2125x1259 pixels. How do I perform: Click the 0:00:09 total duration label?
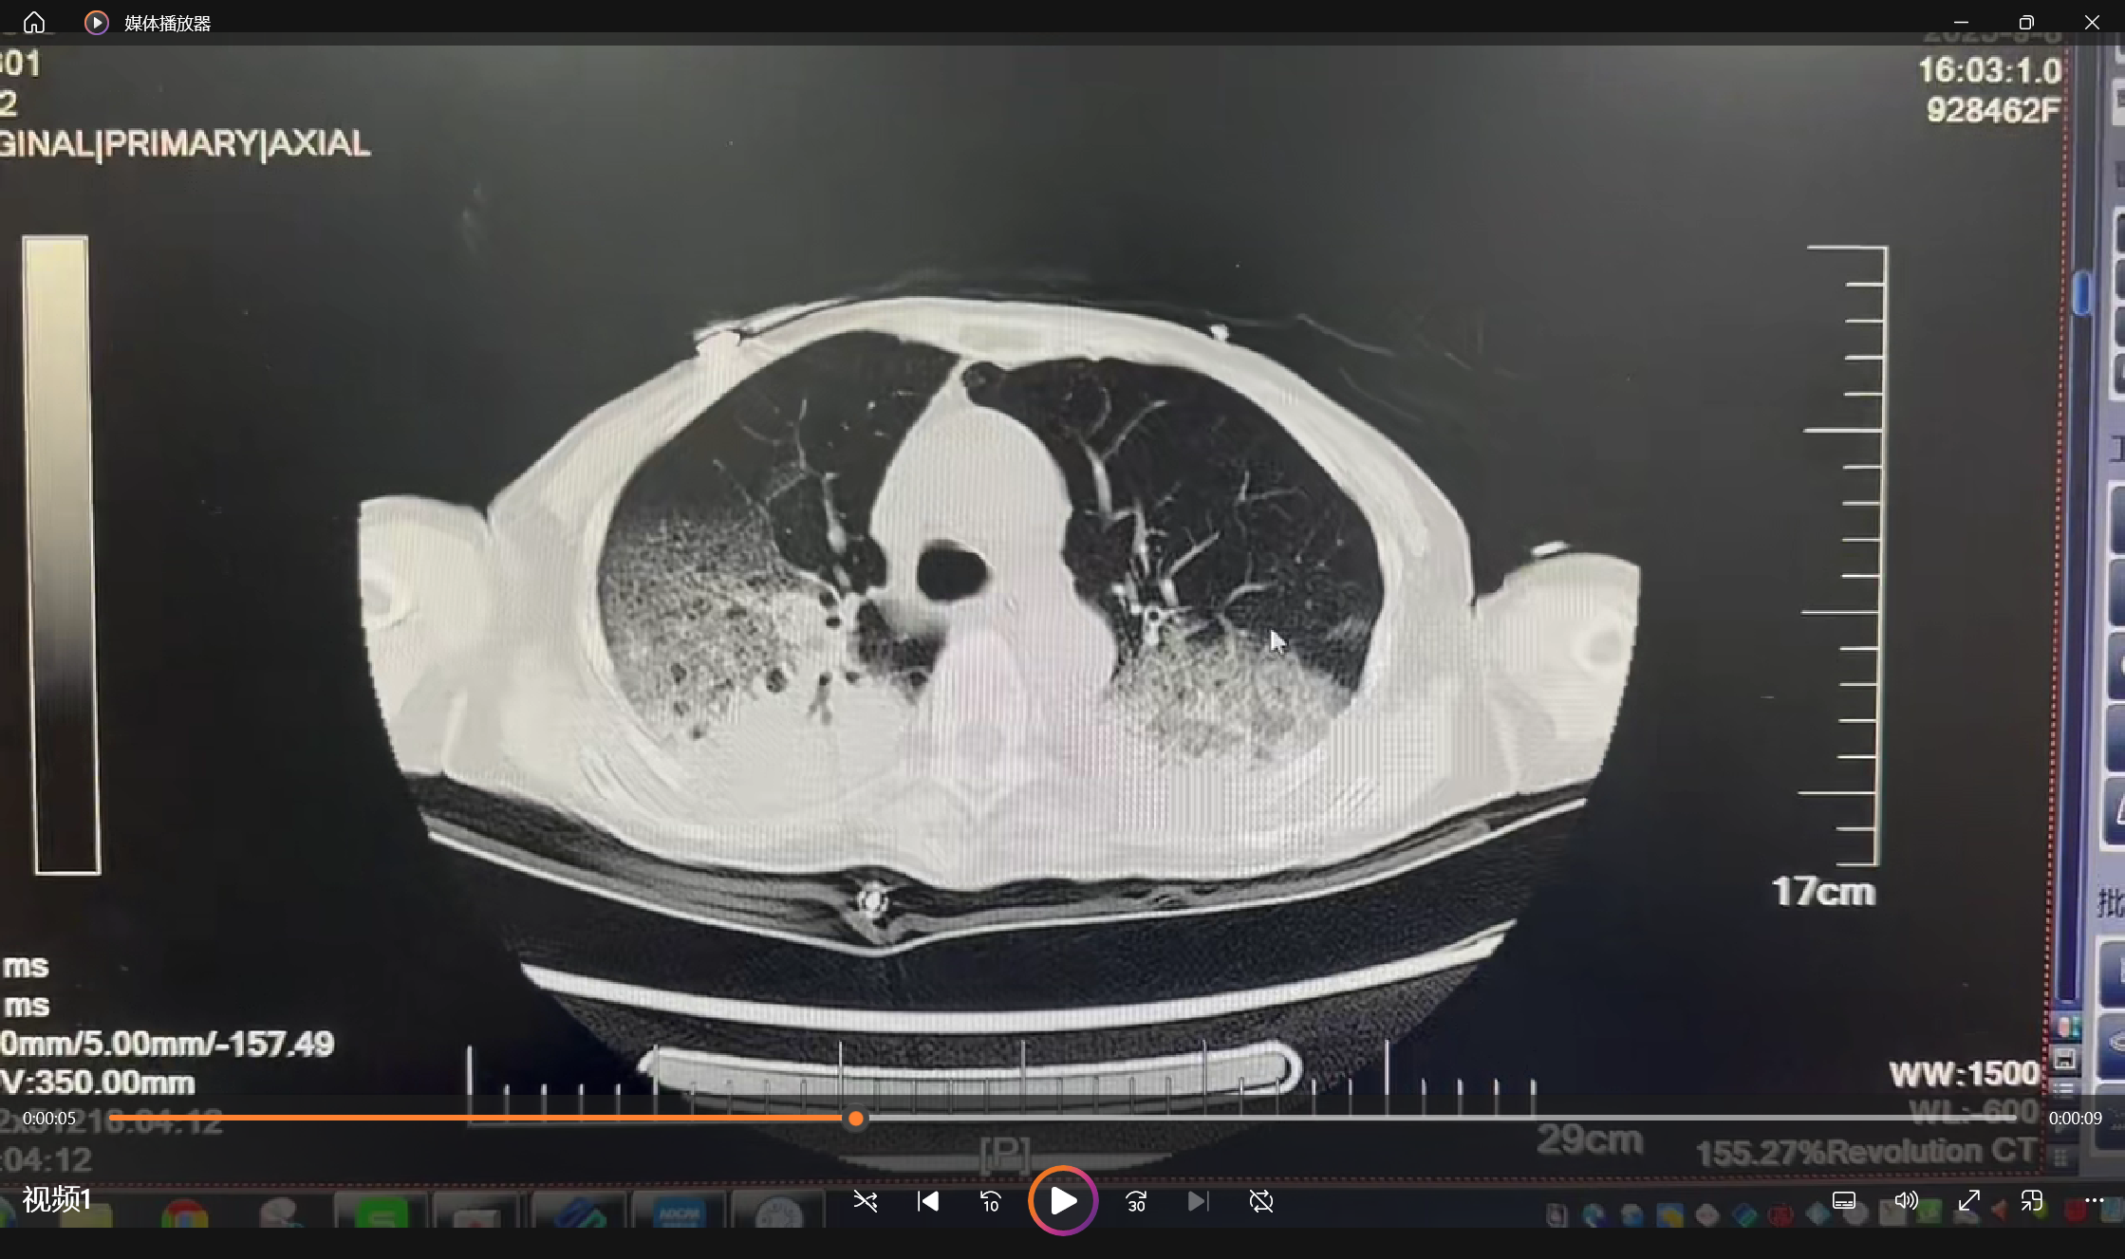coord(2075,1119)
